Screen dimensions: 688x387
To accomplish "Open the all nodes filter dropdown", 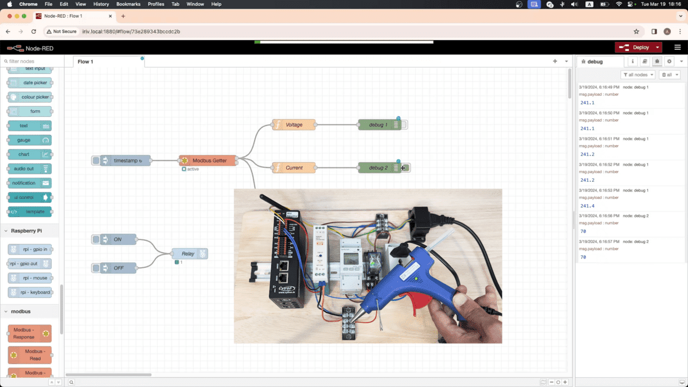I will [x=638, y=75].
